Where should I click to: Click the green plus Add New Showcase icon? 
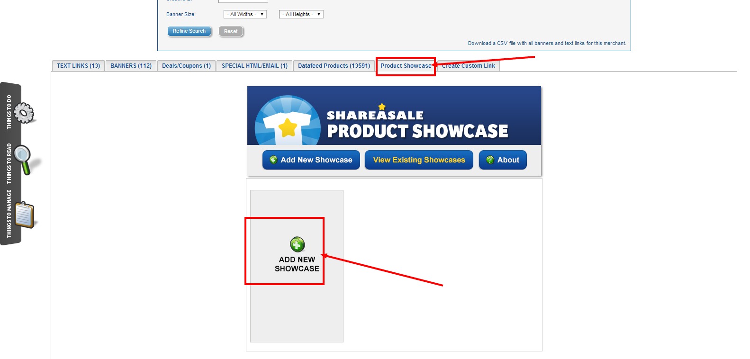(297, 244)
